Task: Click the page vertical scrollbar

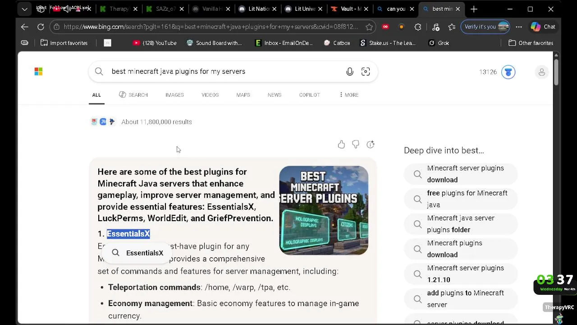Action: tap(556, 71)
